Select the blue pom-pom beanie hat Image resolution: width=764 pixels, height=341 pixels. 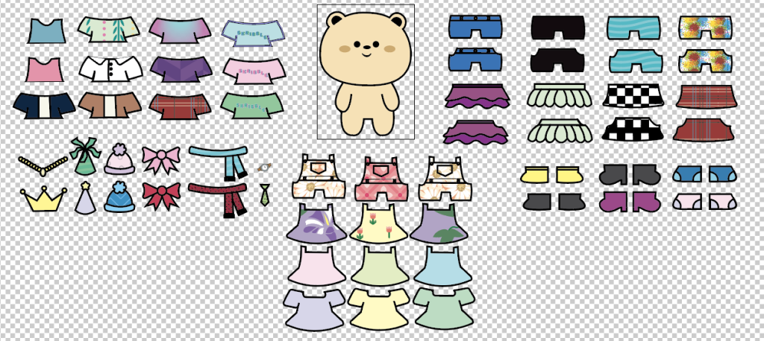(119, 199)
